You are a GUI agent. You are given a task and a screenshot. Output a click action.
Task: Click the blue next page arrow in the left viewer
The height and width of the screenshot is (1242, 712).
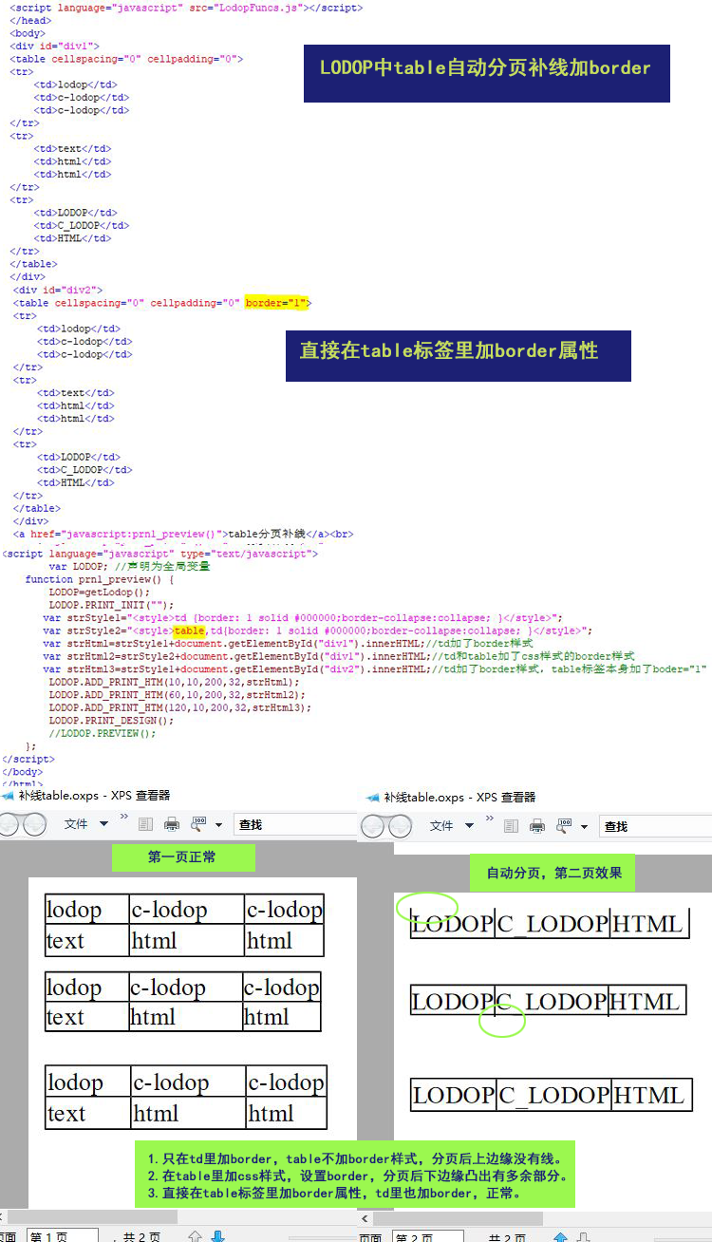(217, 1235)
